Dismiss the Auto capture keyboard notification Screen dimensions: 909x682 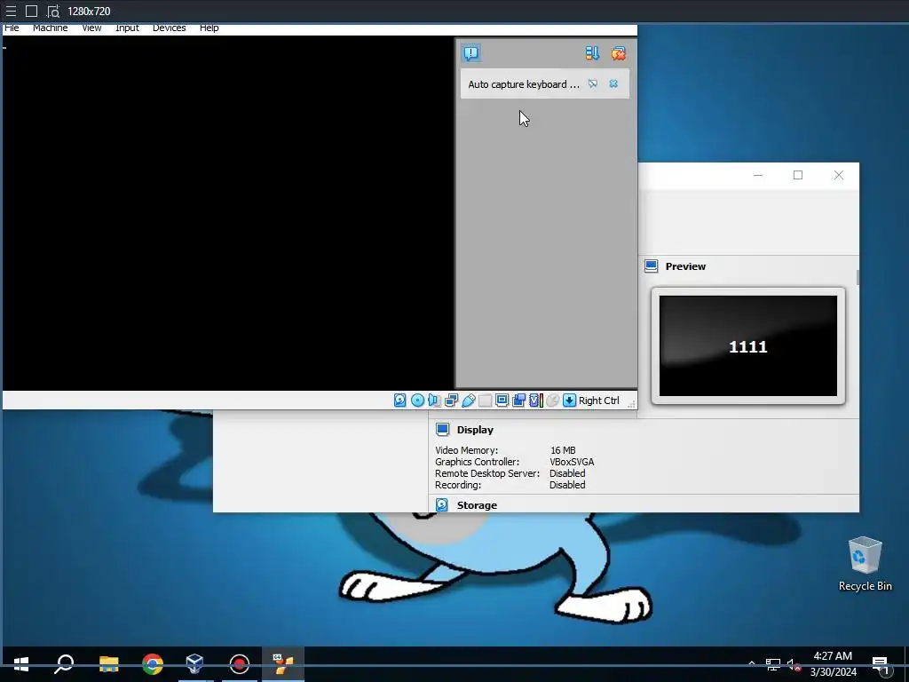tap(613, 84)
